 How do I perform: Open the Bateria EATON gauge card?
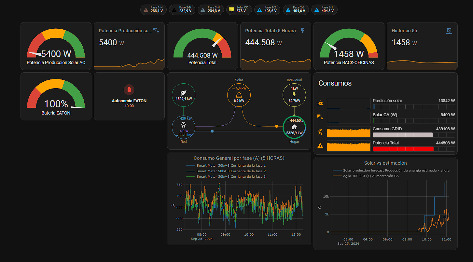(56, 96)
